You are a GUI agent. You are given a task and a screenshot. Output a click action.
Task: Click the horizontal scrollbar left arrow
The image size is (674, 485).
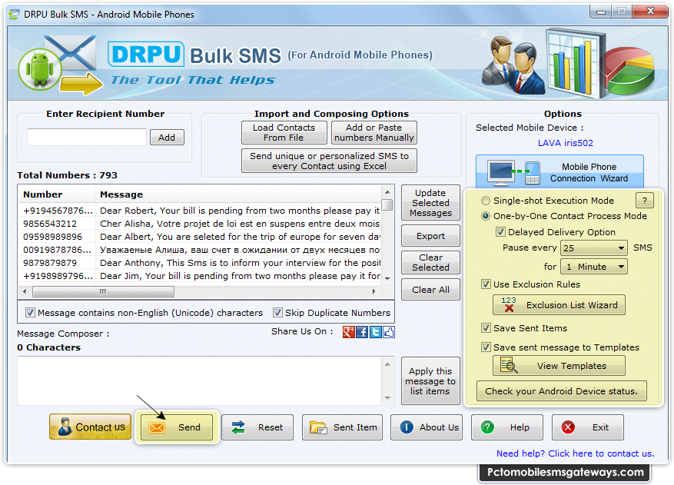25,291
